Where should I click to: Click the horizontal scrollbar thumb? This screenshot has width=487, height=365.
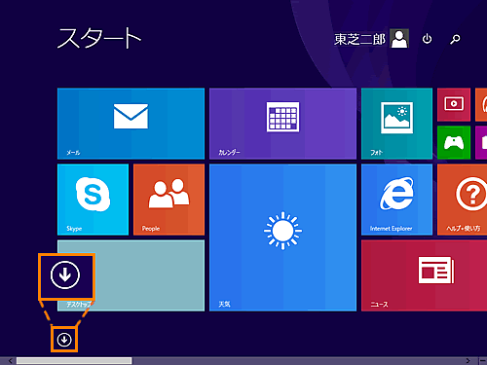pyautogui.click(x=74, y=361)
